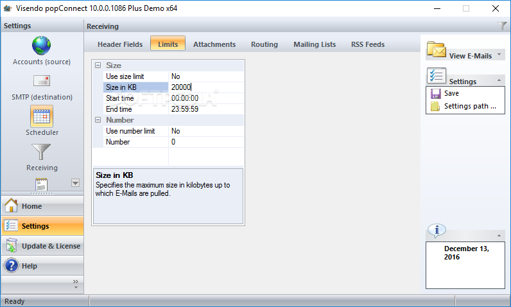Click the application icon in title bar

(x=7, y=8)
